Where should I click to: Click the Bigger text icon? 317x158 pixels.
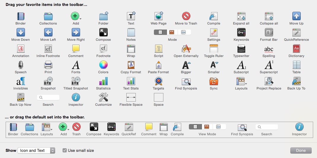click(x=186, y=65)
